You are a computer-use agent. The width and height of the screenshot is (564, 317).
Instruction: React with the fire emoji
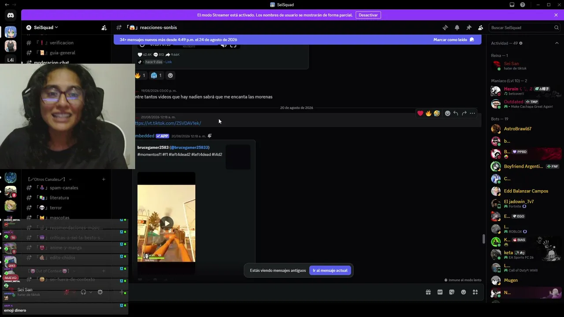tap(428, 113)
